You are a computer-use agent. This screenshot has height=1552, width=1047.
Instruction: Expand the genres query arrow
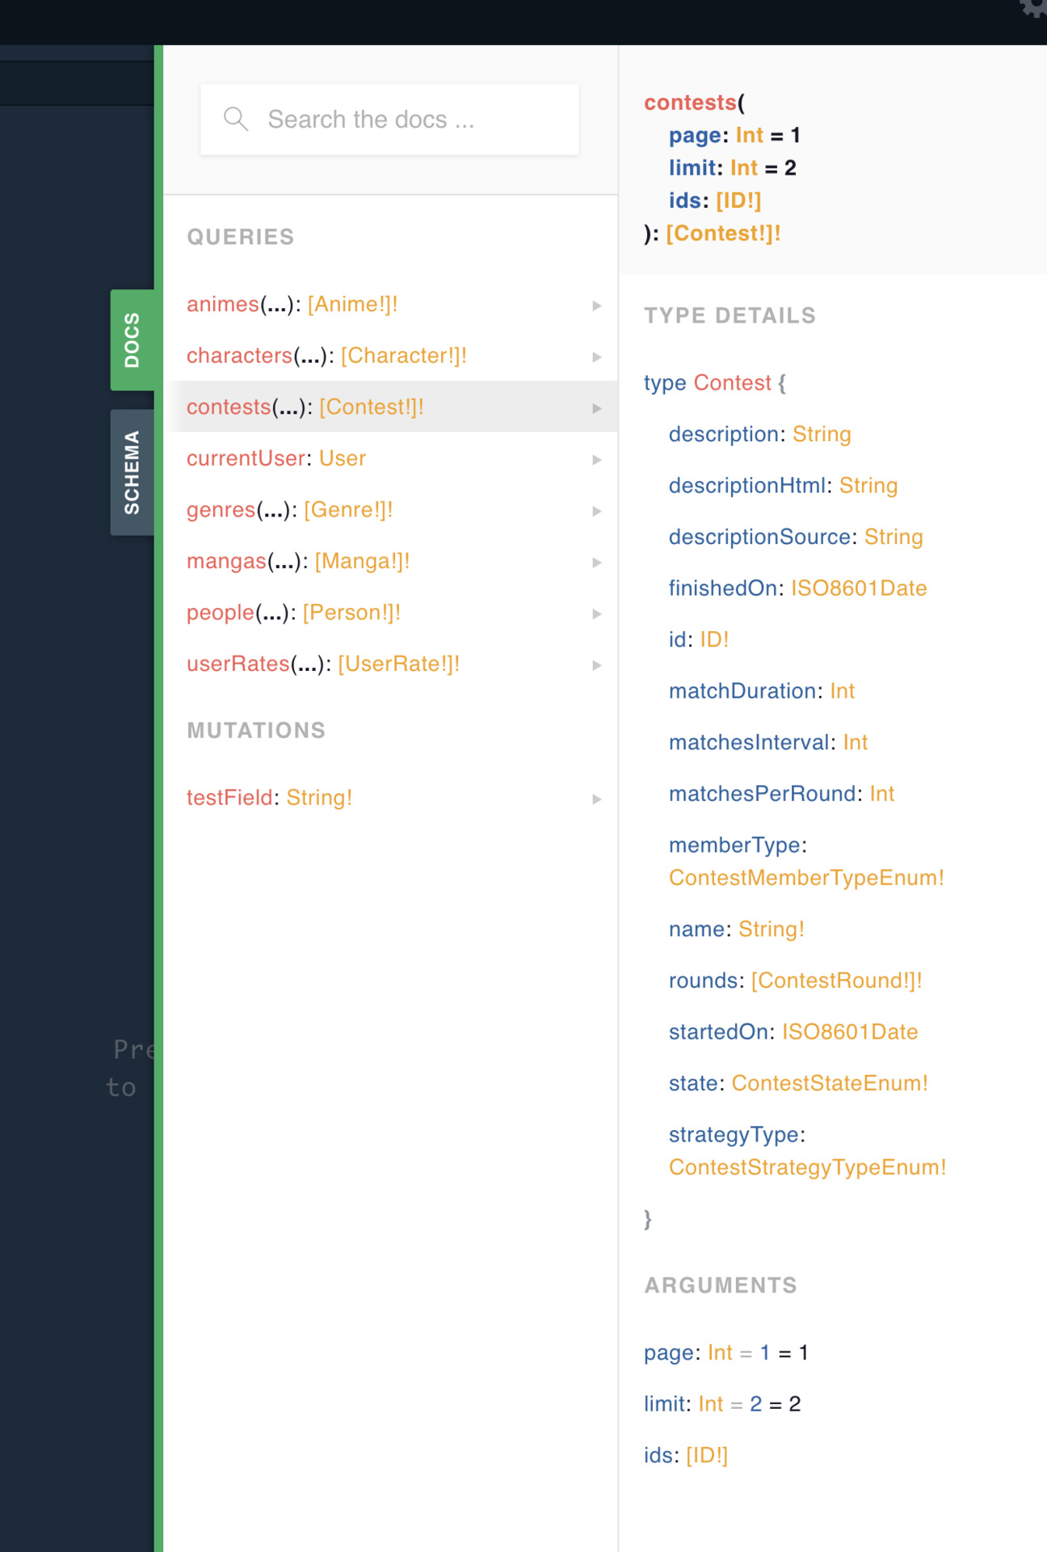(596, 511)
